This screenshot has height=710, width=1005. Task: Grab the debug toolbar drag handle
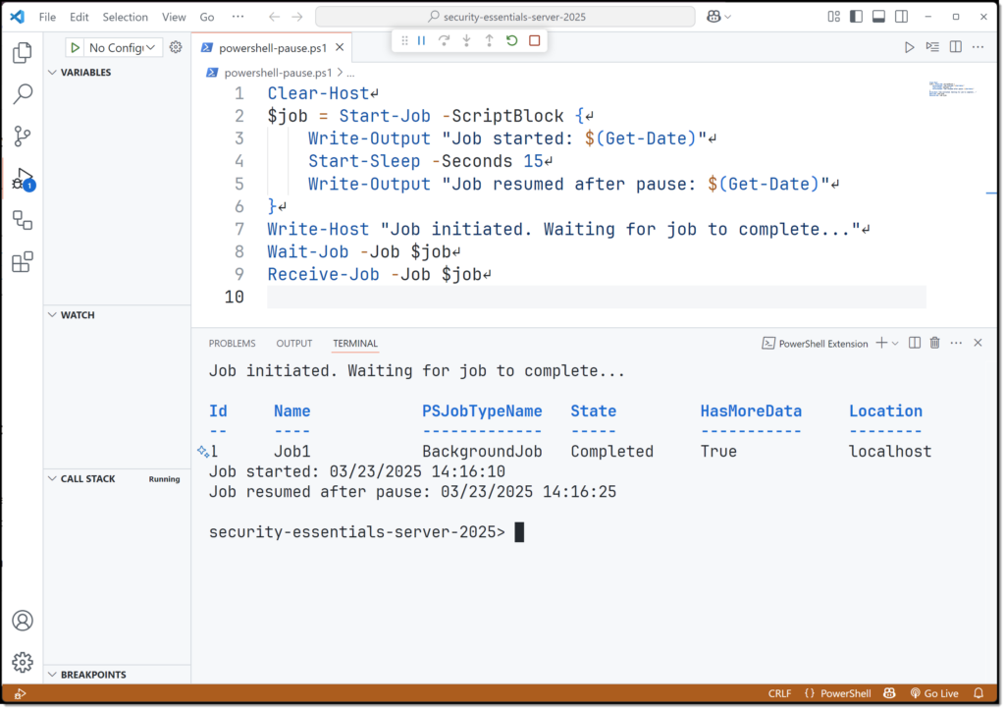404,41
